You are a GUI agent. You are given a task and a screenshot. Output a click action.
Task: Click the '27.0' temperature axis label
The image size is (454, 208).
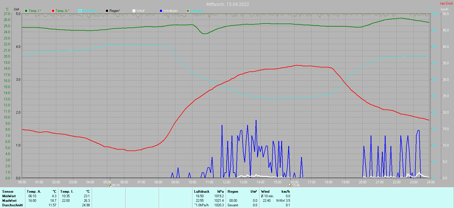(x=7, y=14)
